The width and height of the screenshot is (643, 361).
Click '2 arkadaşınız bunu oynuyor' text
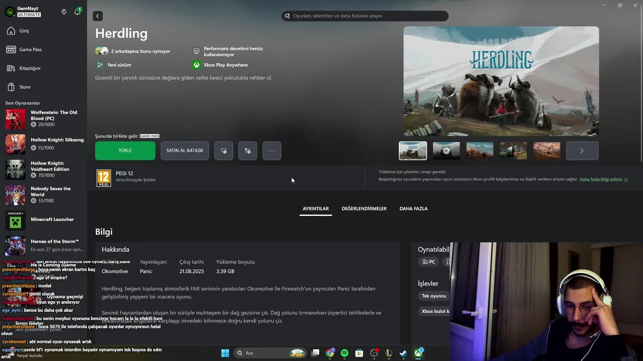pyautogui.click(x=141, y=51)
